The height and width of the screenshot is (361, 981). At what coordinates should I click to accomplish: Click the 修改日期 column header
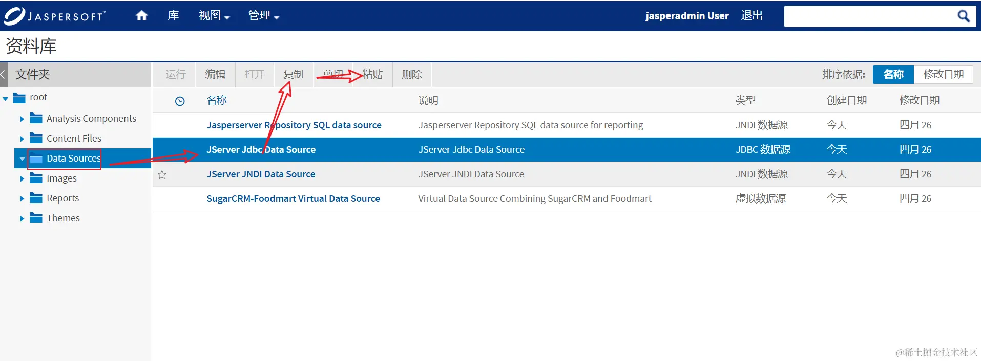920,100
